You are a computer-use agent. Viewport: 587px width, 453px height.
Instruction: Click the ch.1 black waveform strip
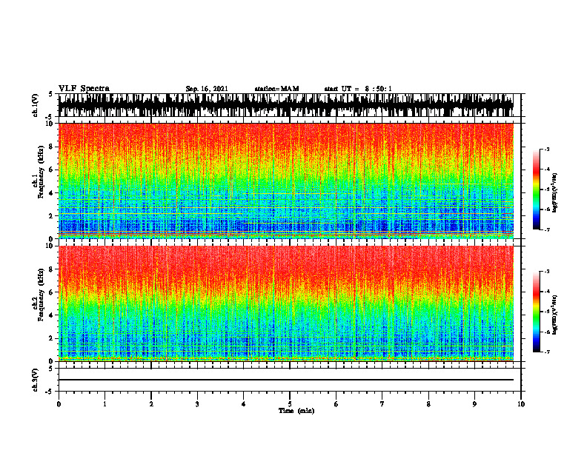[286, 105]
